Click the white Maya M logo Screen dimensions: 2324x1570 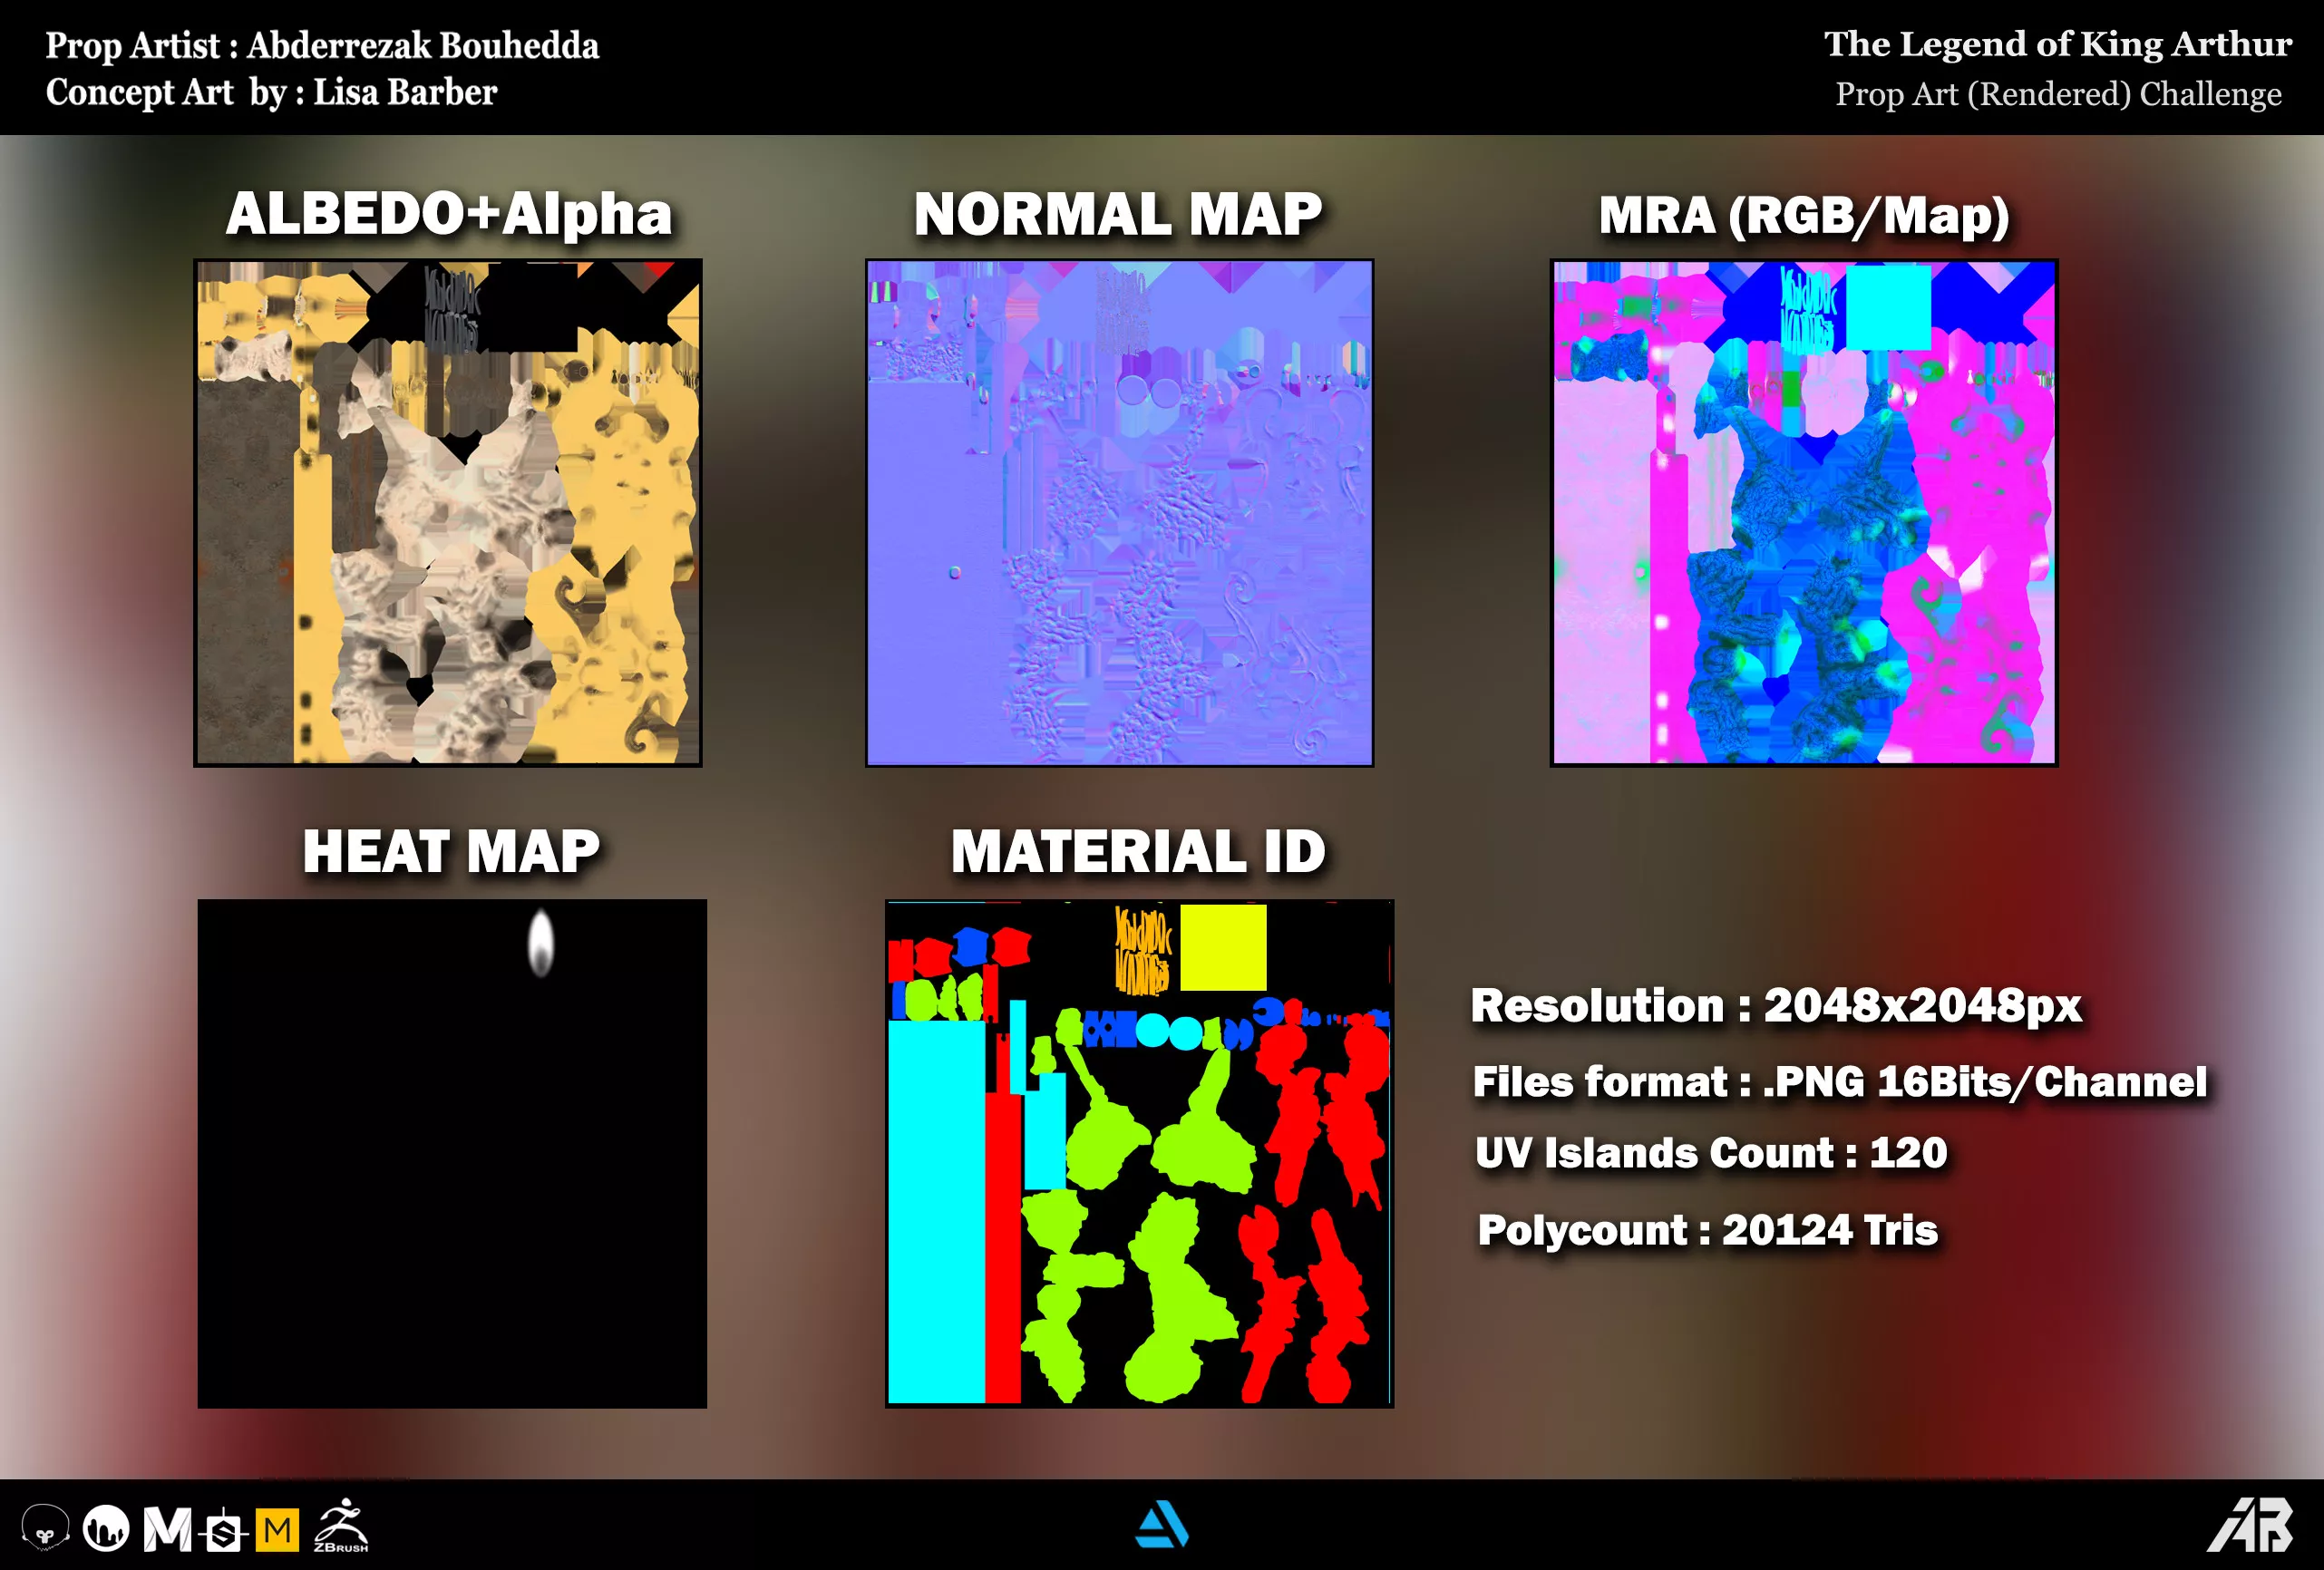coord(167,1529)
